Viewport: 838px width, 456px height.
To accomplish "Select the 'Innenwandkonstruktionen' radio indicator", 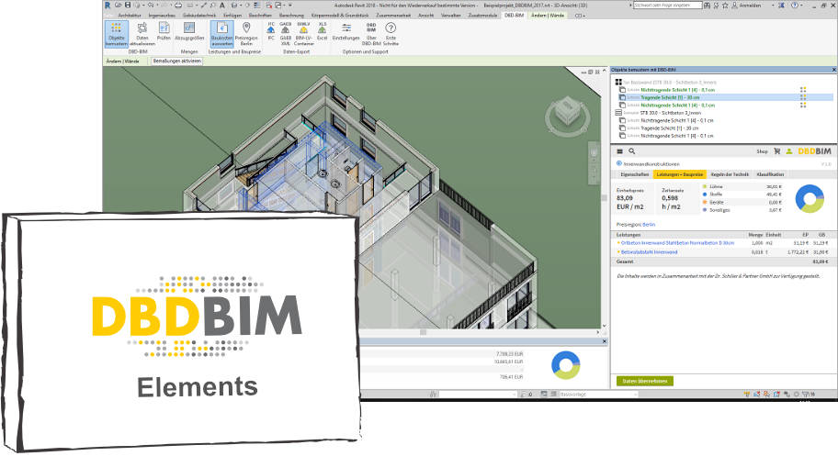I will (x=619, y=163).
